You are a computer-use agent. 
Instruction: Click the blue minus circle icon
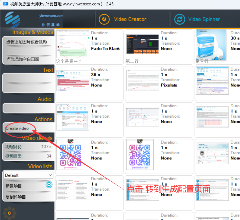(49, 185)
